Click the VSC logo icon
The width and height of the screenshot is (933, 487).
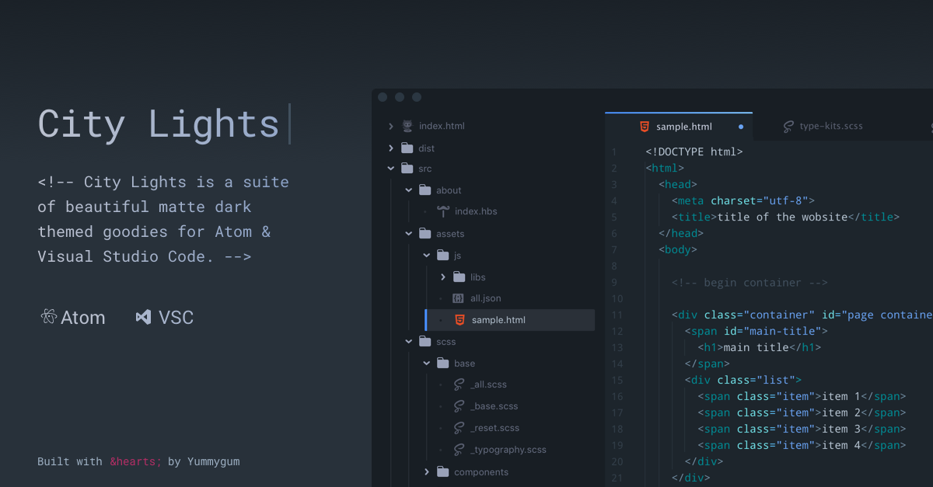point(143,317)
